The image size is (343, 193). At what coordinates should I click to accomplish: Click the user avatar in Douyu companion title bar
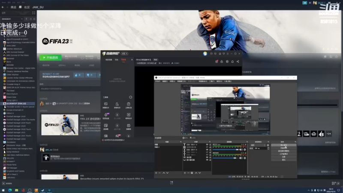coord(205,54)
